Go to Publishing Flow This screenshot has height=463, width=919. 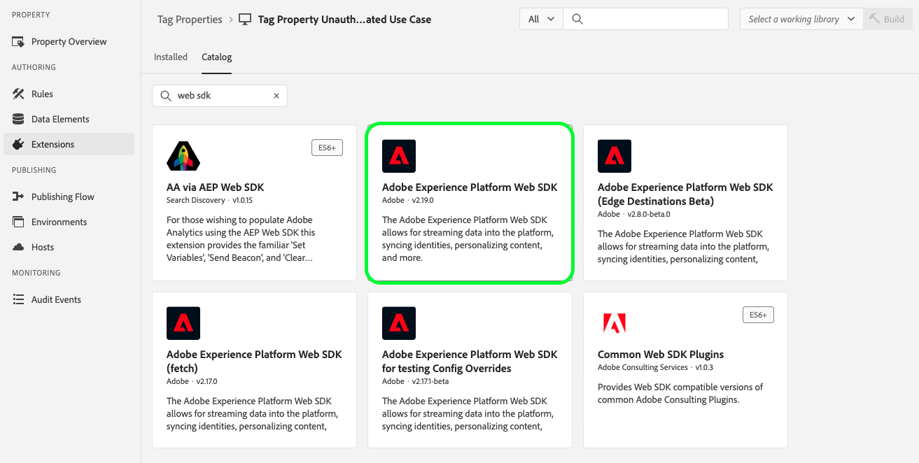(62, 197)
